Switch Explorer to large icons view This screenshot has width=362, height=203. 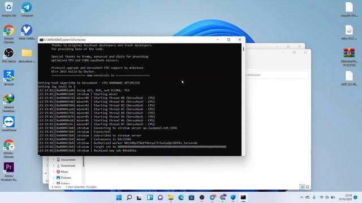click(308, 187)
